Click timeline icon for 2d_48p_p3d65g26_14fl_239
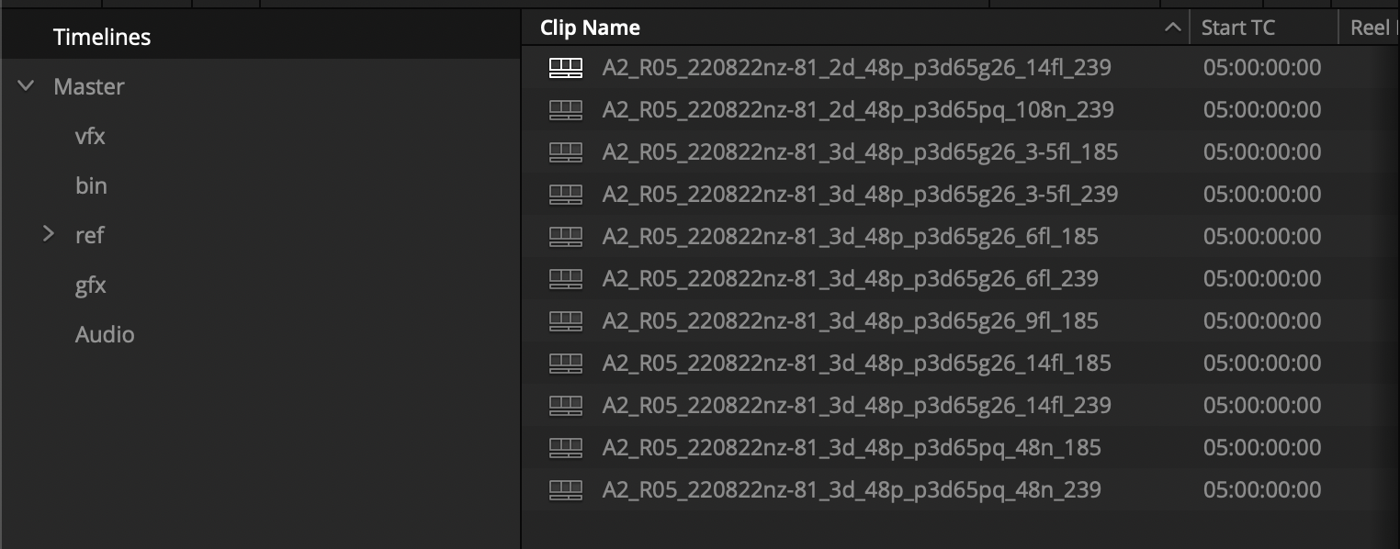 566,67
